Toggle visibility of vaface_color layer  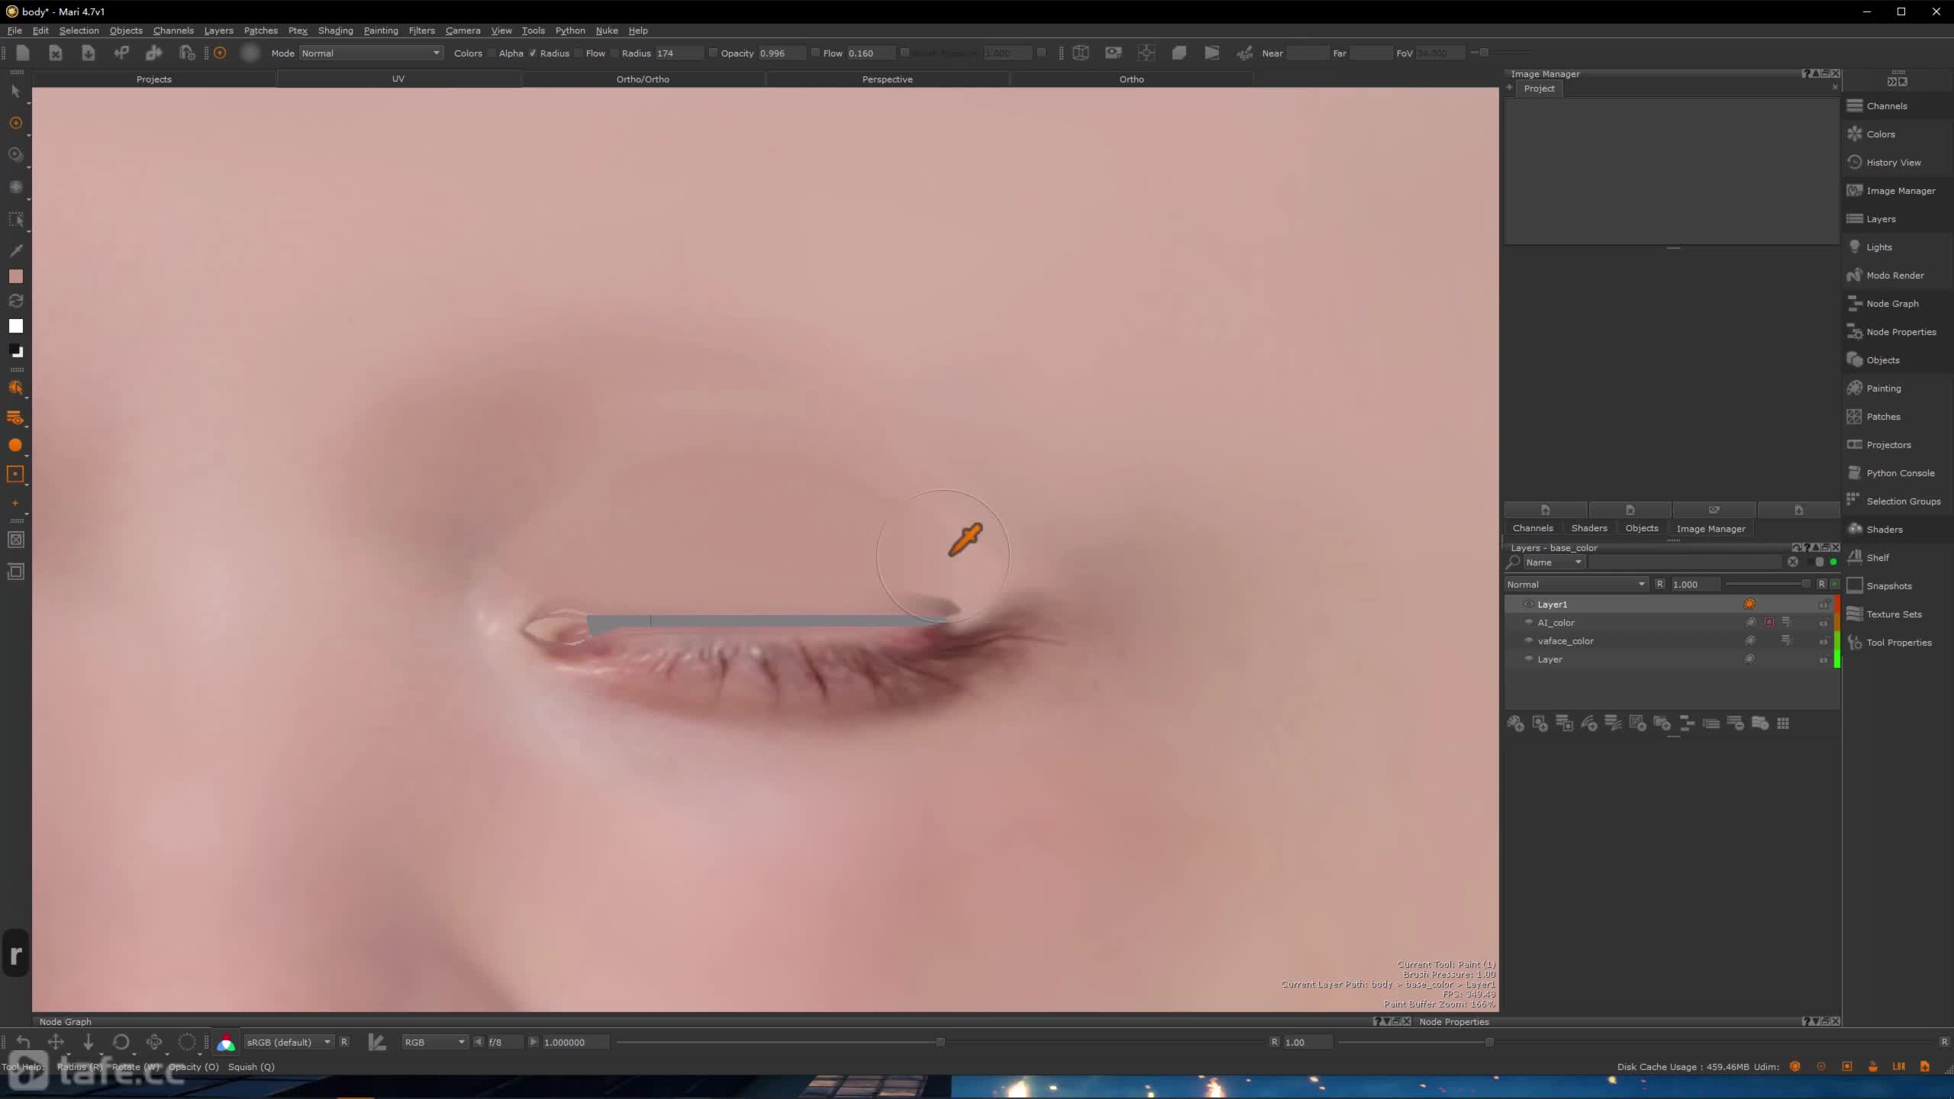pos(1528,640)
